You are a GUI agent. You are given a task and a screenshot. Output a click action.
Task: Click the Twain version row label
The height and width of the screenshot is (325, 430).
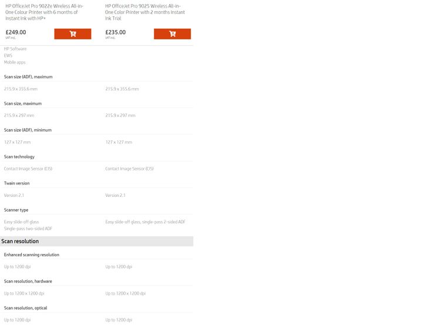(x=16, y=183)
